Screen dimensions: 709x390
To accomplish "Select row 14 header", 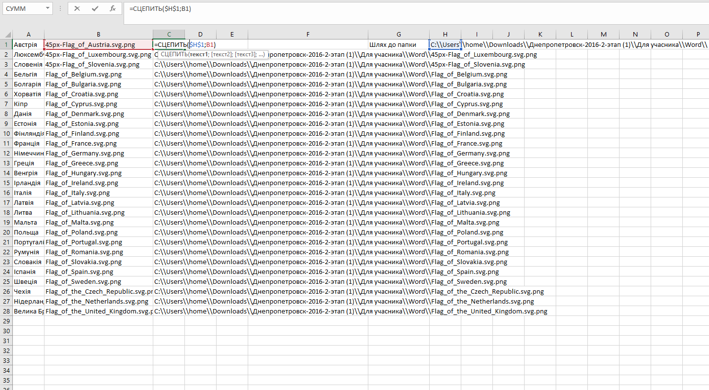I will (6, 173).
